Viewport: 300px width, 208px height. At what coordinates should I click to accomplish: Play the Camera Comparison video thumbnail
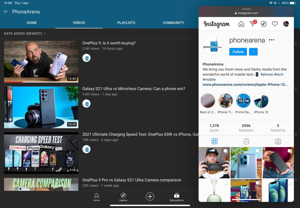(41, 184)
